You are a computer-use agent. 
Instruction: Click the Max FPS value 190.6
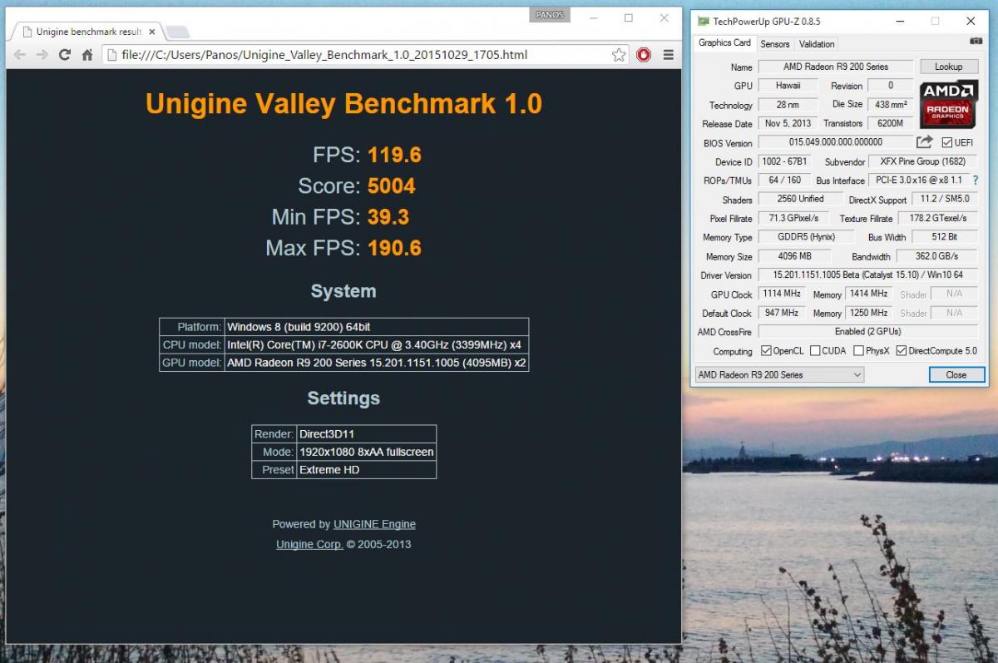tap(394, 248)
